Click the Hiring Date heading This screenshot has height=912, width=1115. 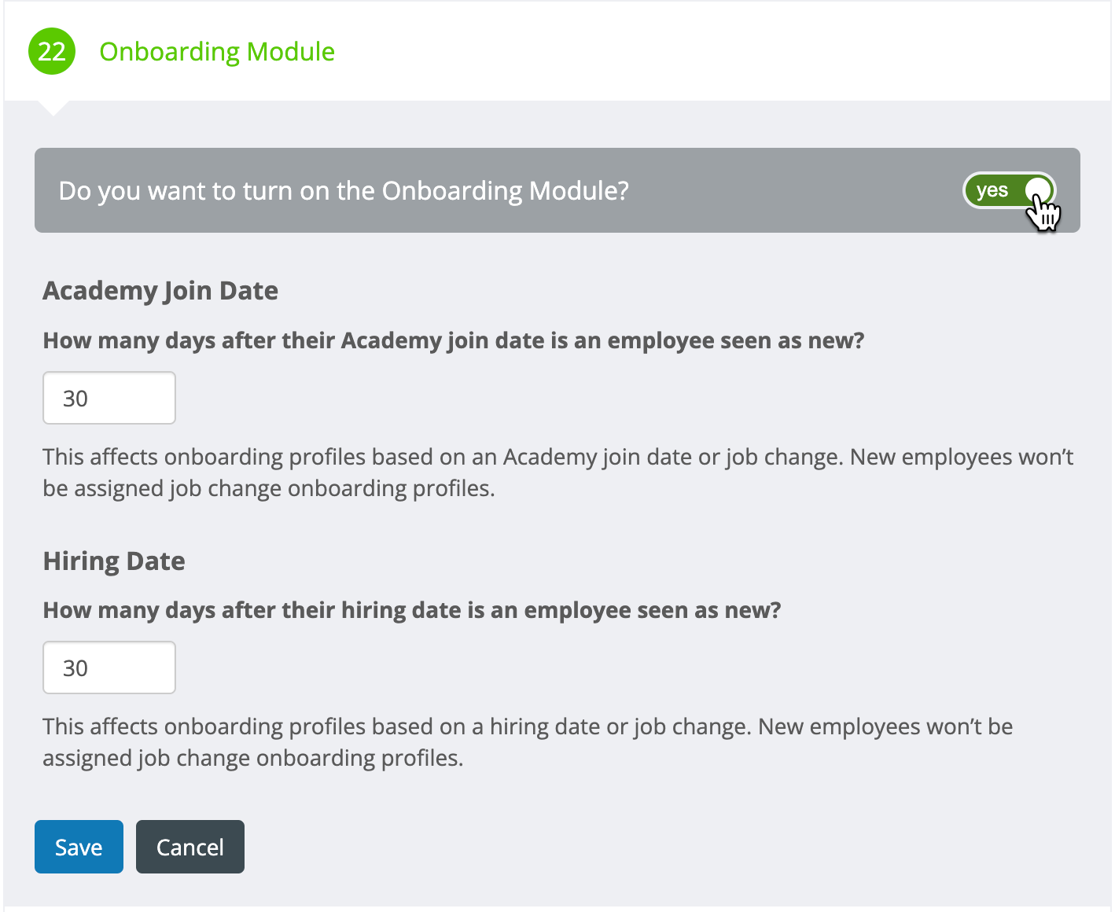[113, 561]
